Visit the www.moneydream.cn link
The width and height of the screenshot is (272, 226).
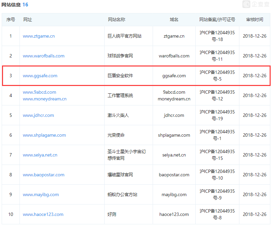(44, 99)
